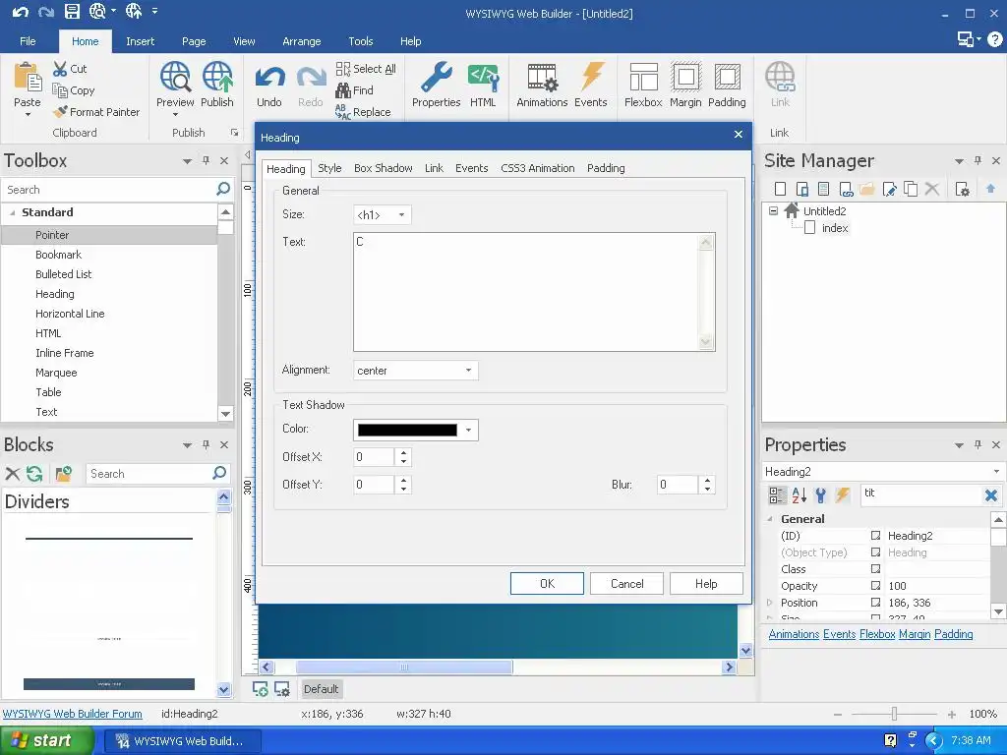Expand the Position property row
The height and width of the screenshot is (755, 1007).
[769, 603]
